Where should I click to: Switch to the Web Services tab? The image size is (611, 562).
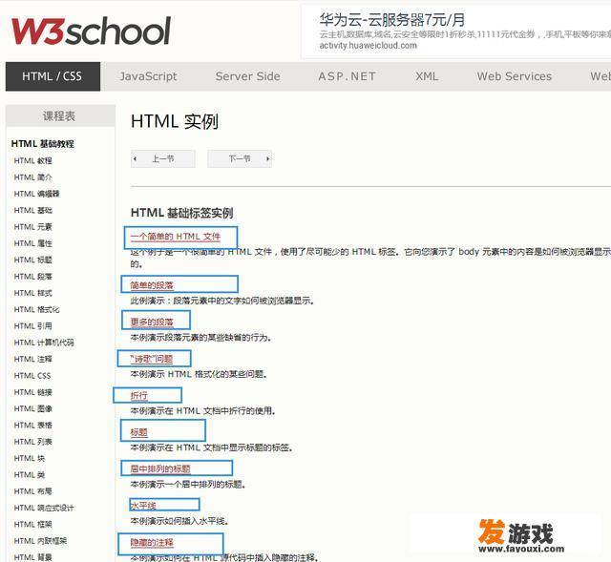click(x=515, y=76)
